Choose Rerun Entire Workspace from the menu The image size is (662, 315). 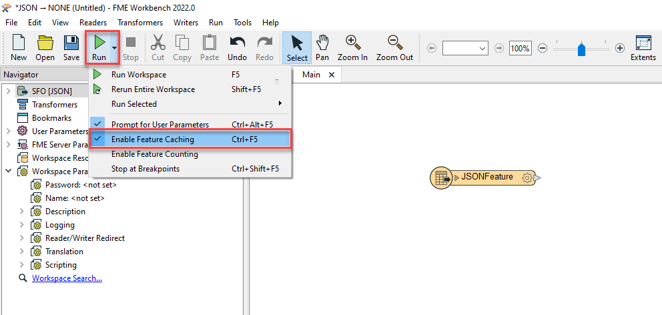[153, 89]
